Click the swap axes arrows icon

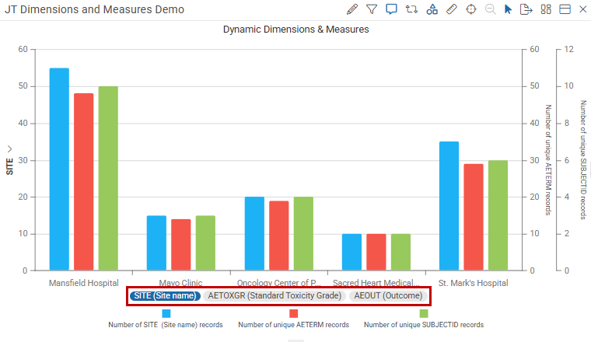tap(411, 9)
